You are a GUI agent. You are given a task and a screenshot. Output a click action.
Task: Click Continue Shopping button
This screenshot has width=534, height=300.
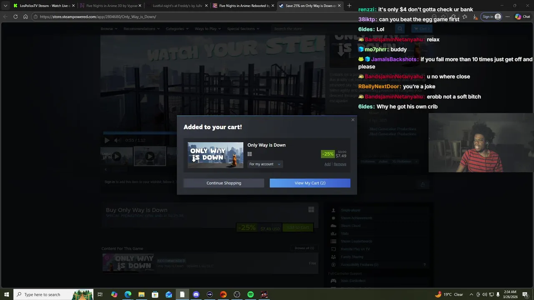click(224, 183)
